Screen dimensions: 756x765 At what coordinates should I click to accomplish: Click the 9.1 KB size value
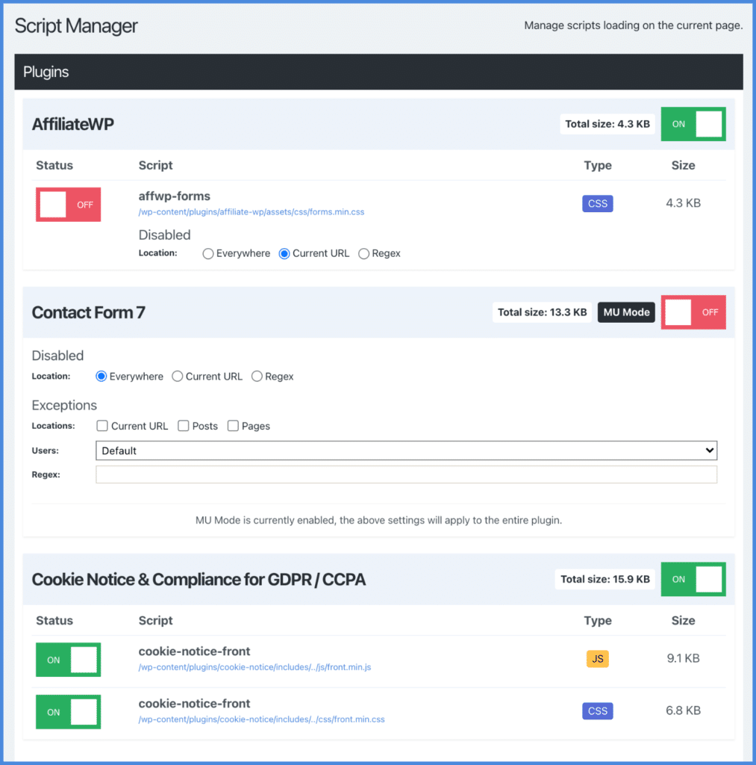684,658
